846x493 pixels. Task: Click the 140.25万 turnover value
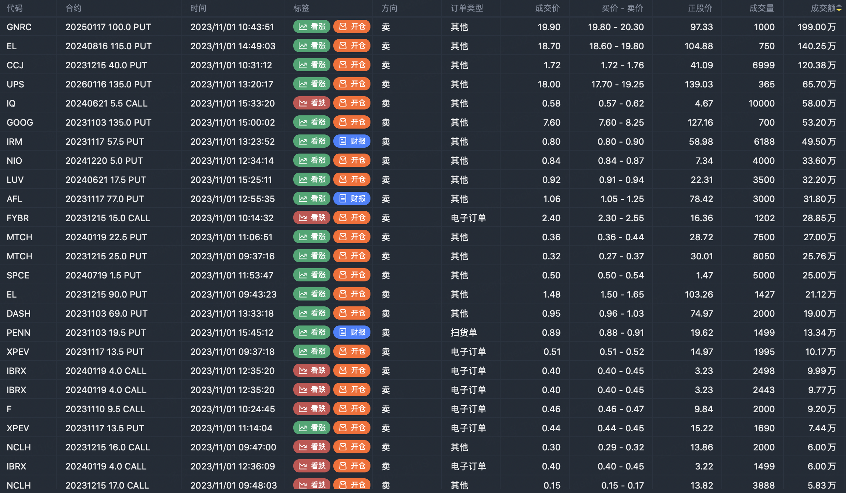tap(817, 46)
